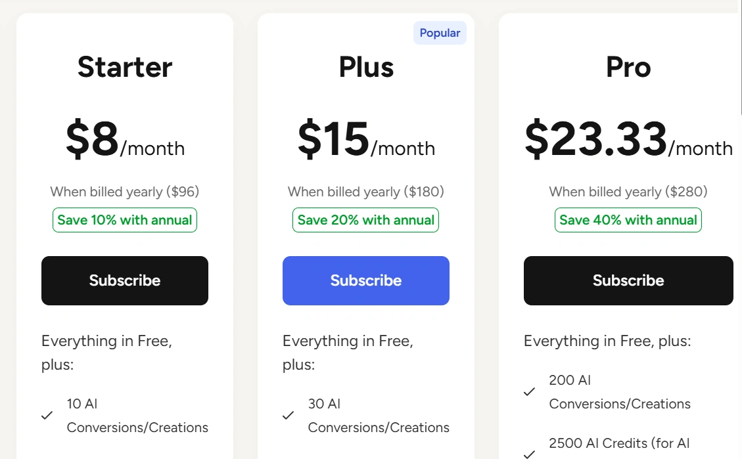Click the $8/month price
742x459 pixels.
coord(125,141)
